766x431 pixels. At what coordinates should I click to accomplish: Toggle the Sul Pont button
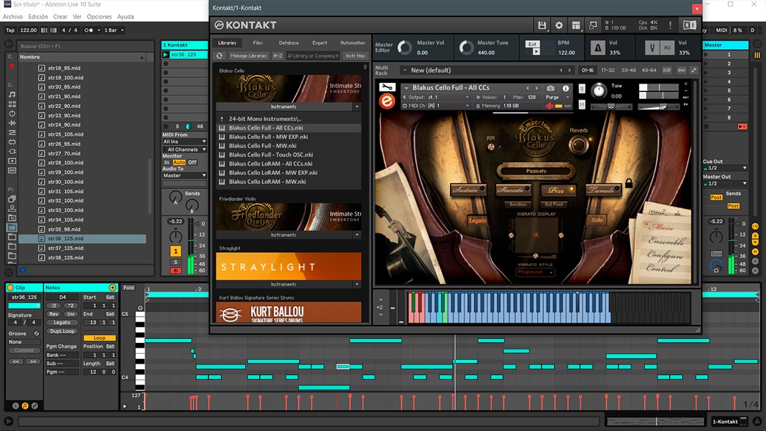coord(553,204)
